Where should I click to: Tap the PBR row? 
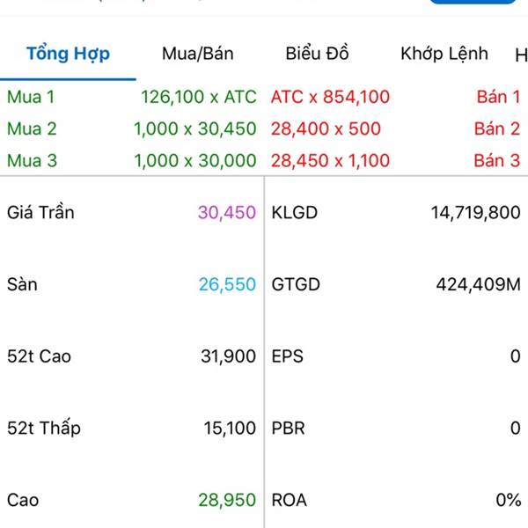click(396, 429)
